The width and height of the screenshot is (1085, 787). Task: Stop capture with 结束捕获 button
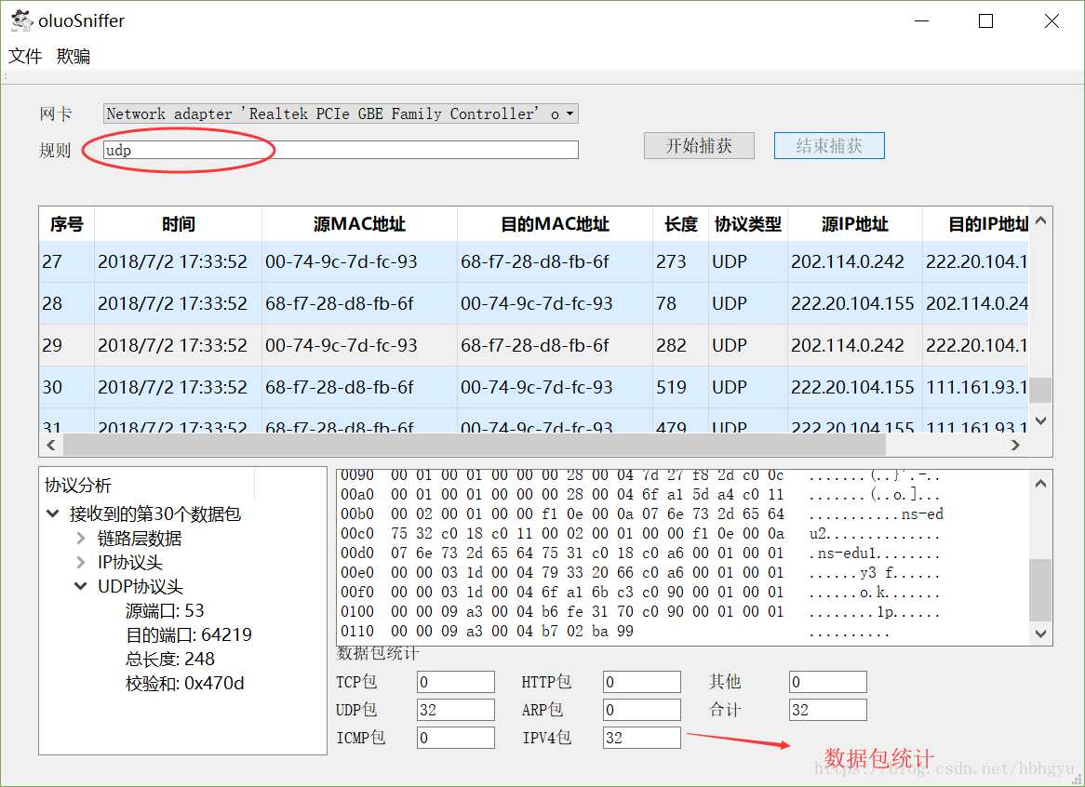[829, 146]
